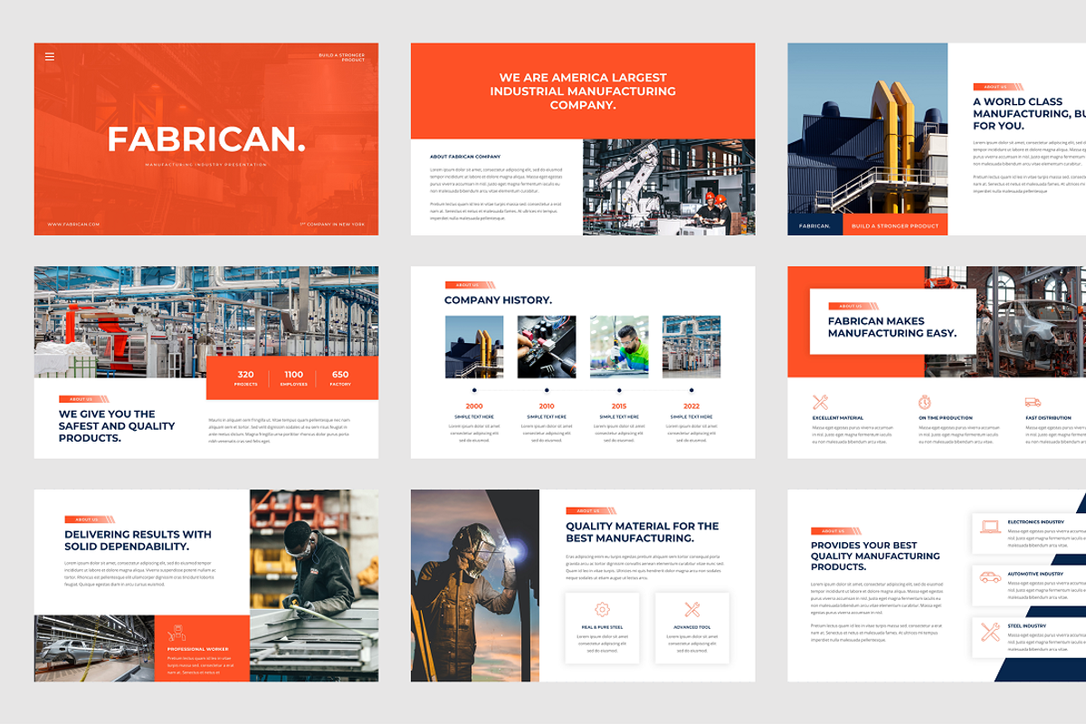Click the 2000 timeline dot in Company History
This screenshot has height=724, width=1086.
coord(474,390)
